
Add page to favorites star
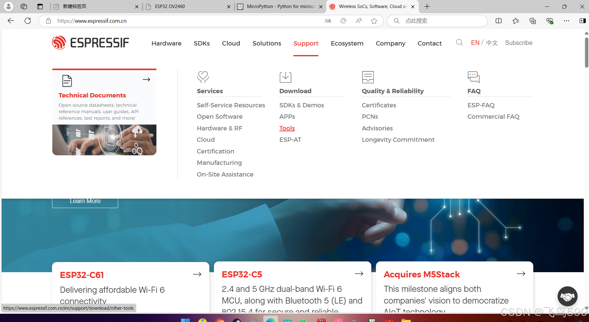(x=374, y=21)
